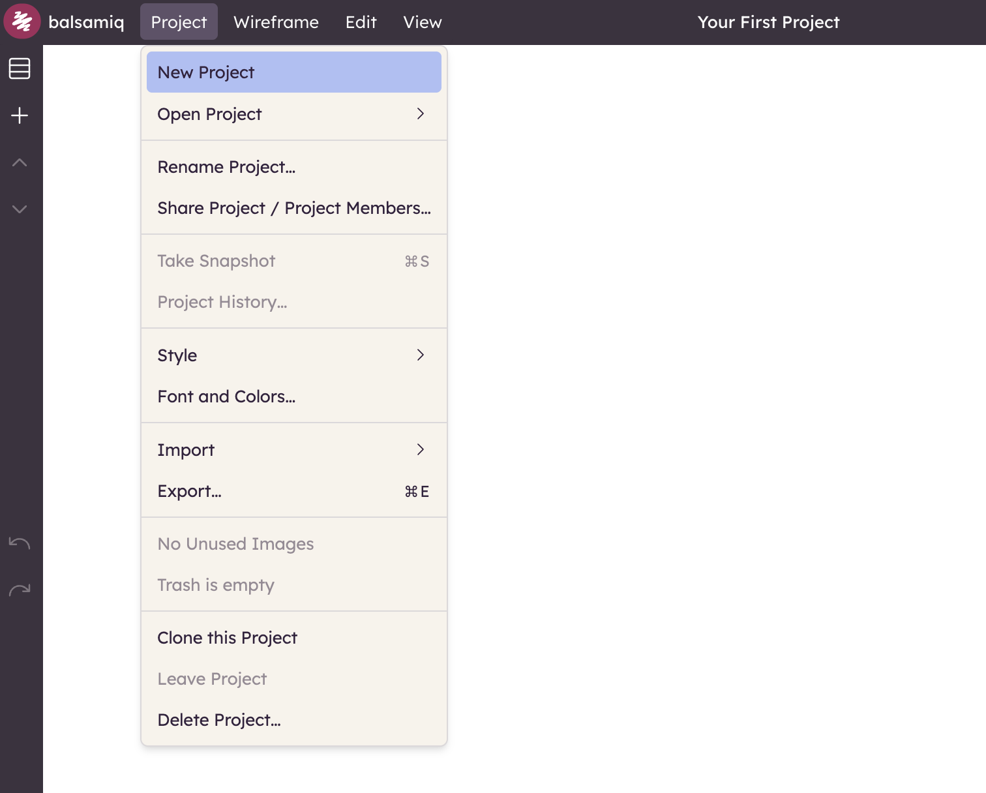Select New Project from the menu

coord(205,72)
